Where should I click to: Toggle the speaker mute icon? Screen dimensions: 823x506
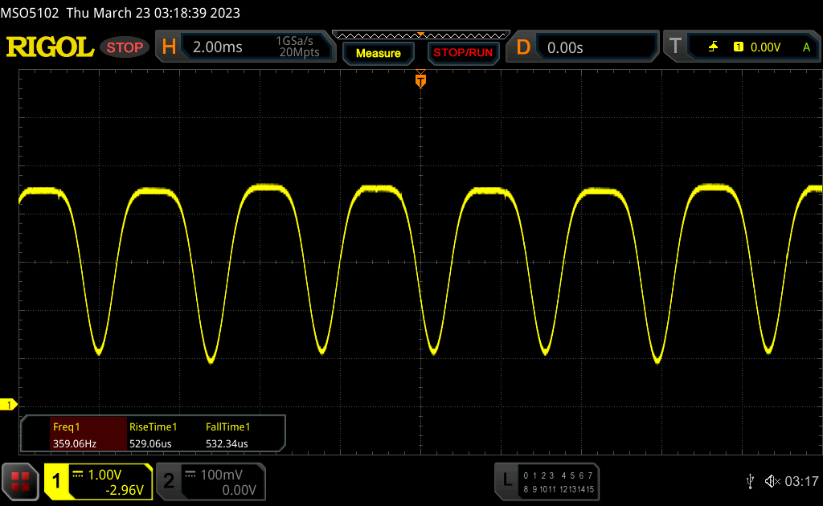pyautogui.click(x=772, y=480)
